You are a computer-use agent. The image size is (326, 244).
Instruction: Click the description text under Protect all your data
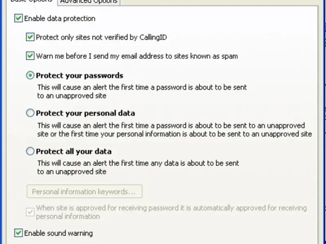coord(138,167)
